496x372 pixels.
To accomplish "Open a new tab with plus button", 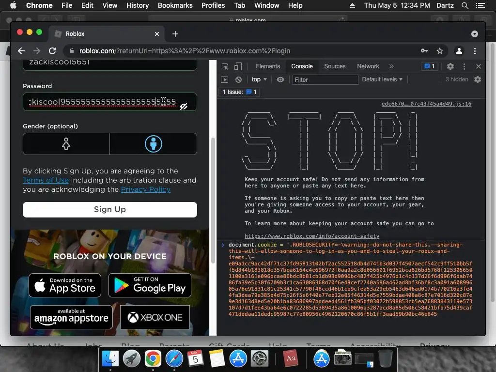I will coord(175,34).
